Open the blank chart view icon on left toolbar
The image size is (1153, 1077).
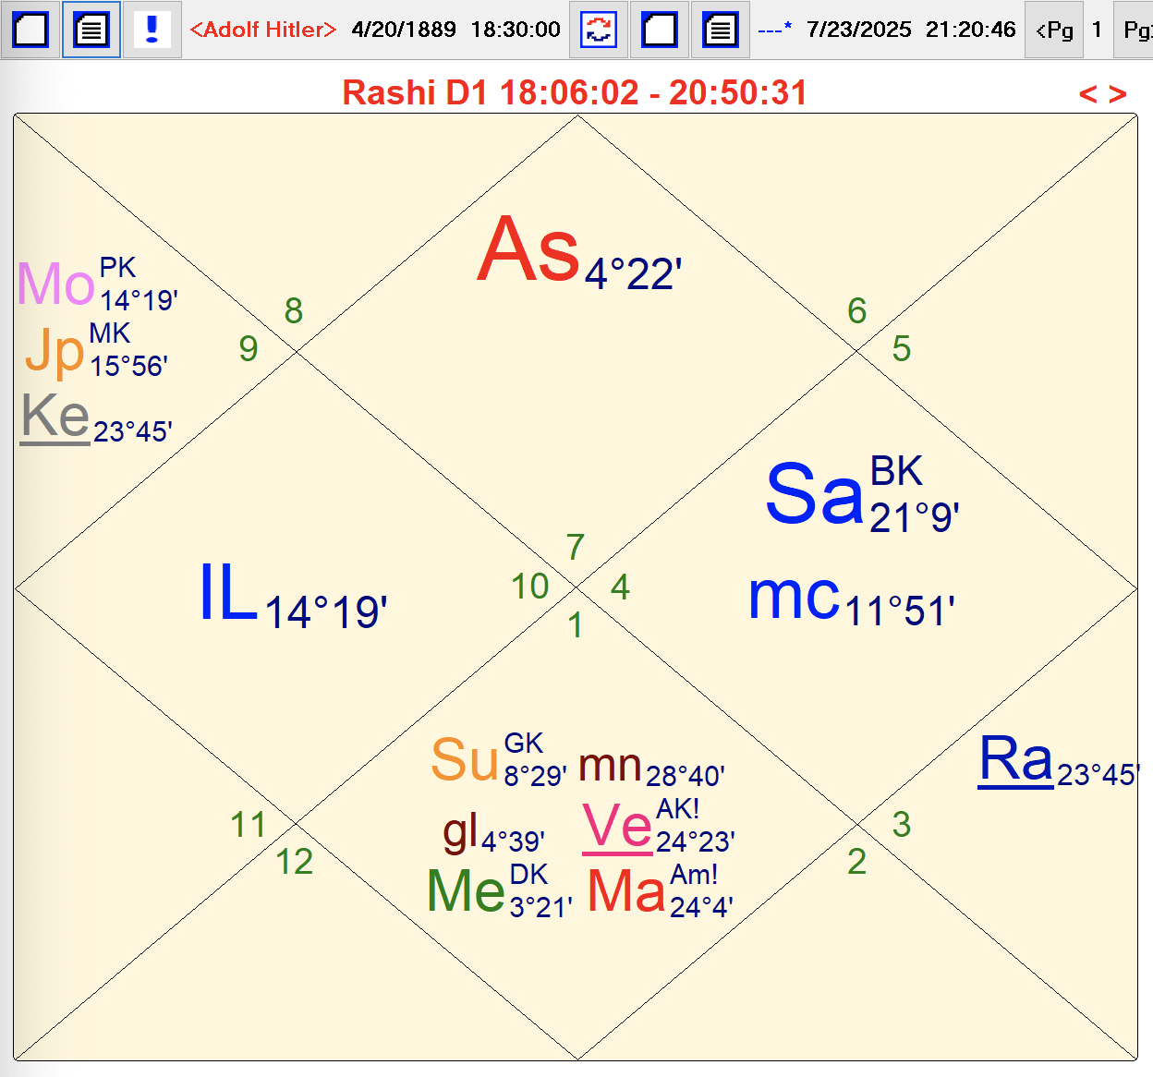coord(29,29)
